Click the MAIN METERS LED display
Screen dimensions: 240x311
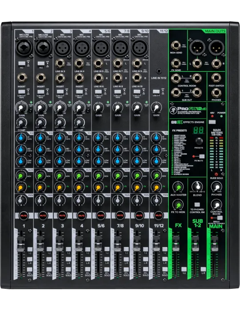coord(216,153)
